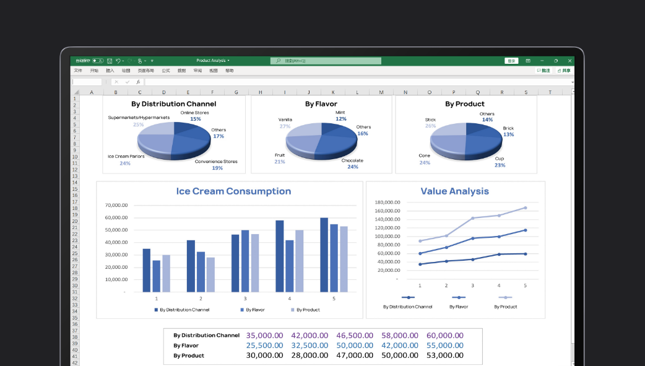
Task: Click the touch/mouse mode icon
Action: (140, 61)
